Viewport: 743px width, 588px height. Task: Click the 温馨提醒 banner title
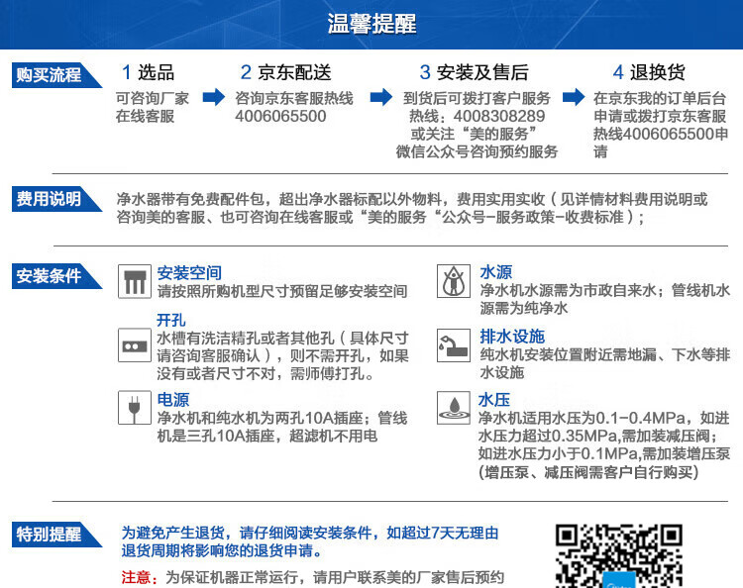371,24
